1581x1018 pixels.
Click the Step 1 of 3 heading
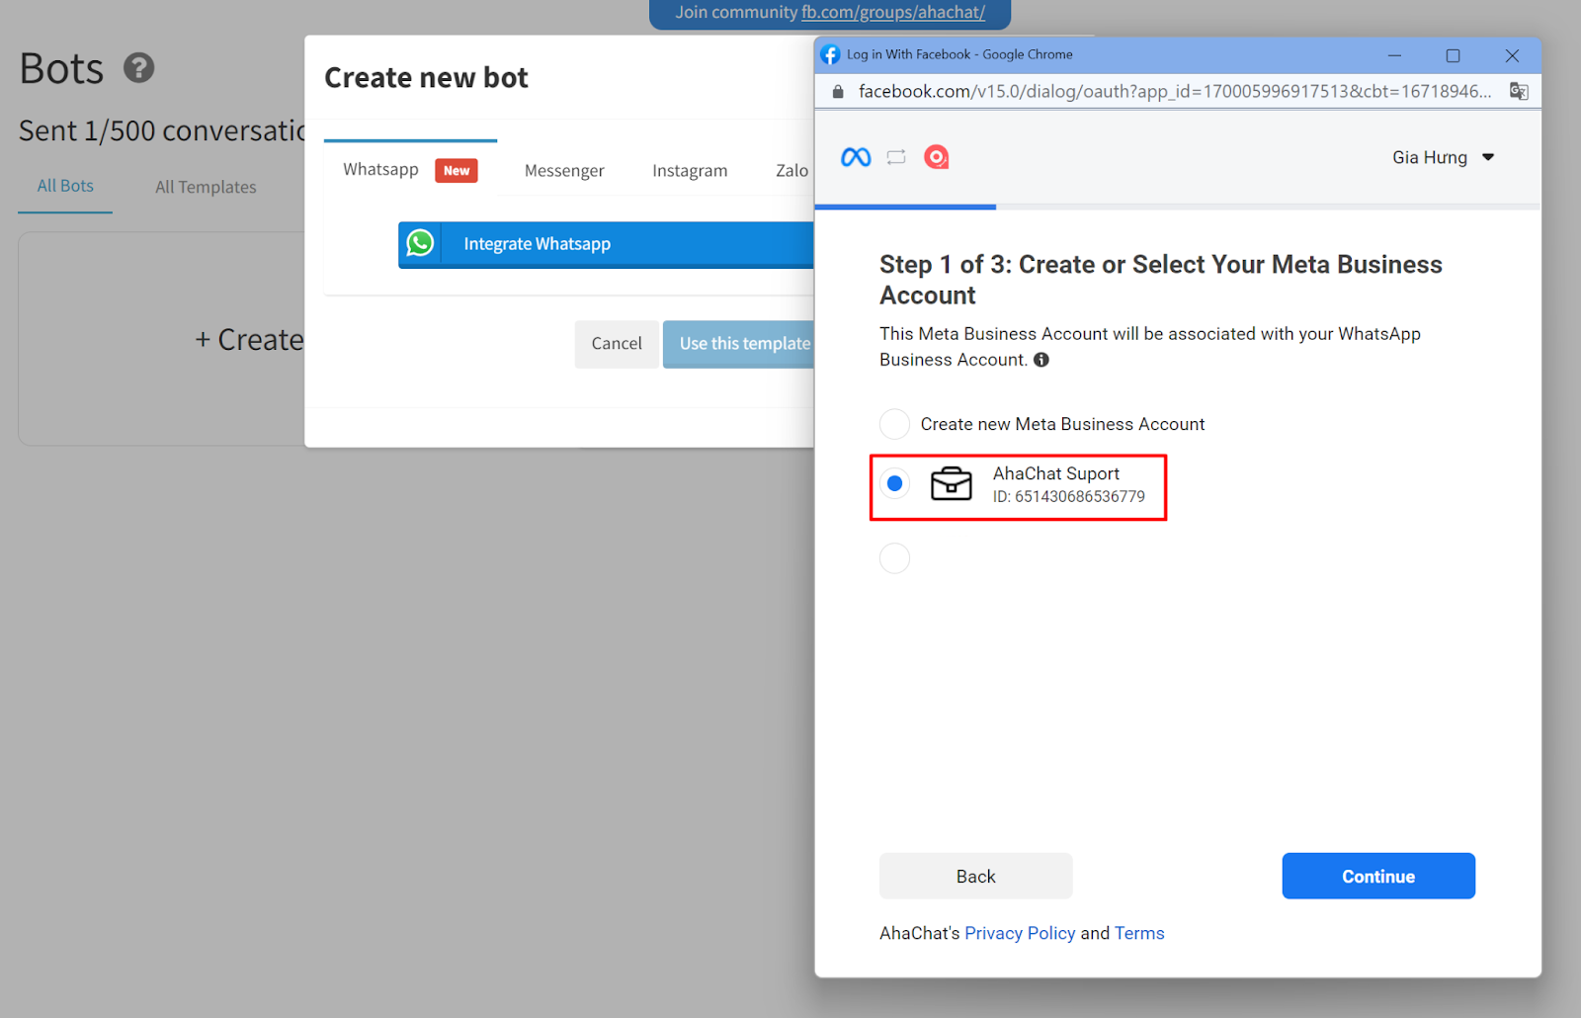pos(1161,280)
